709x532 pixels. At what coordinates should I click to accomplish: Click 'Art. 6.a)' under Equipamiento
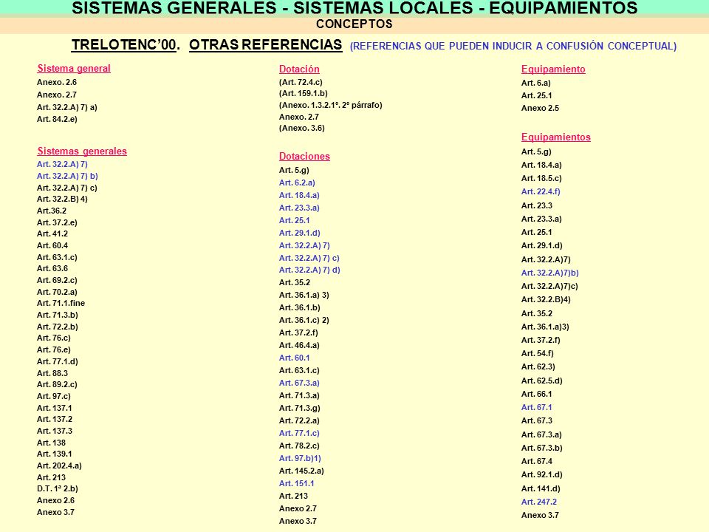pyautogui.click(x=536, y=83)
